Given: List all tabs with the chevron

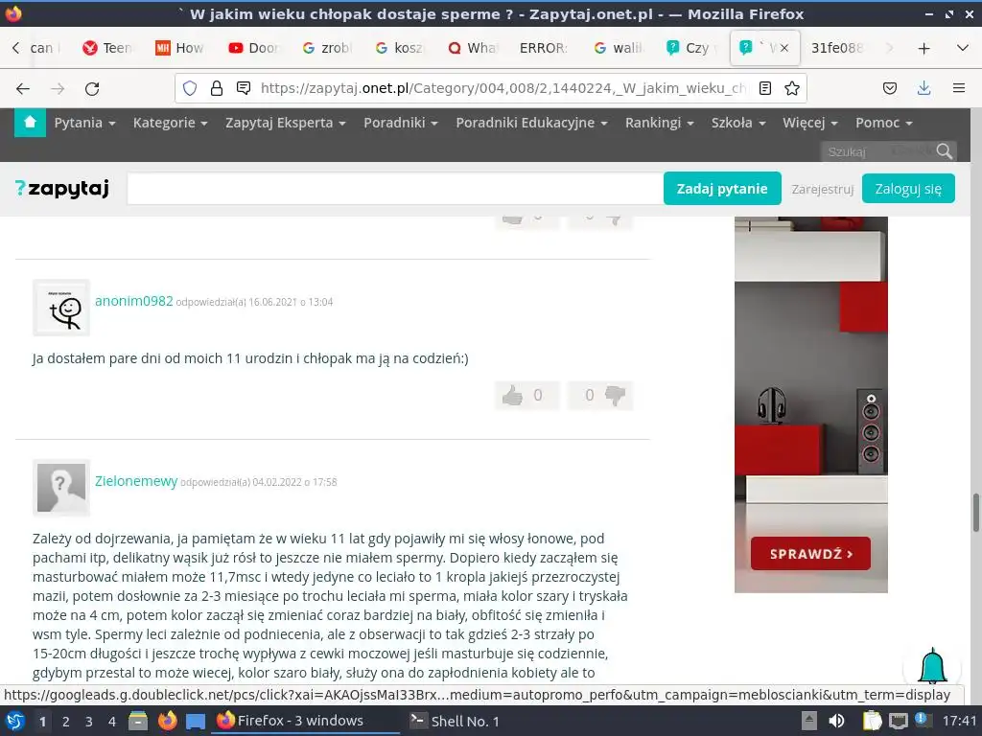Looking at the screenshot, I should click(963, 48).
